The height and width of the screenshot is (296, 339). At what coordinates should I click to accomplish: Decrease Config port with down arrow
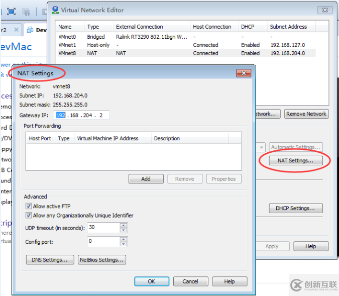point(124,244)
